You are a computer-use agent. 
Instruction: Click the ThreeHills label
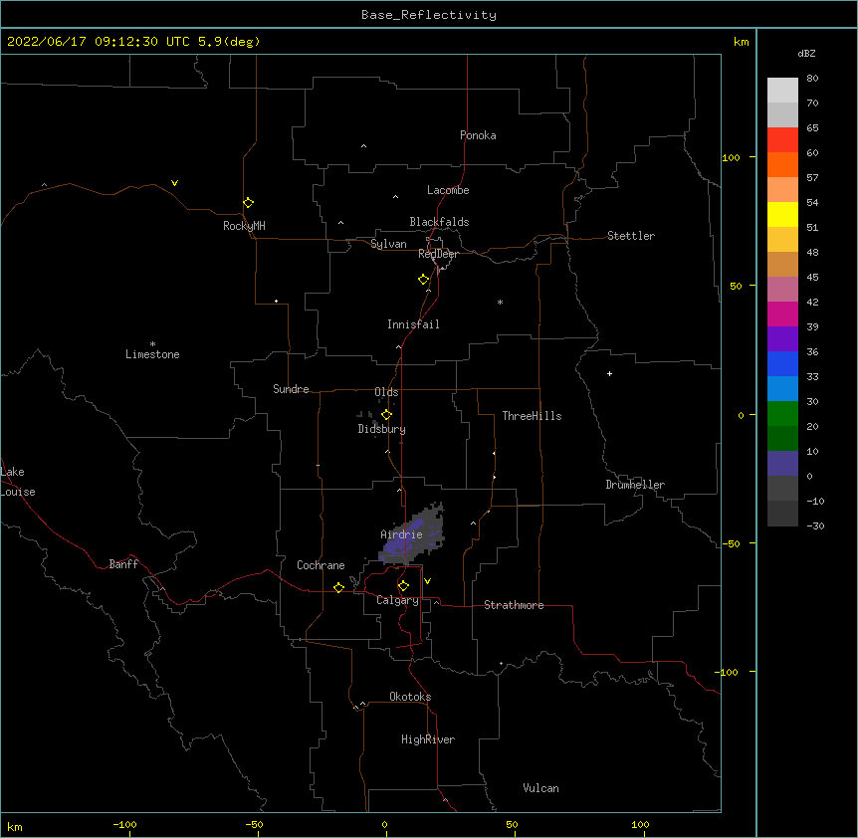pos(532,416)
